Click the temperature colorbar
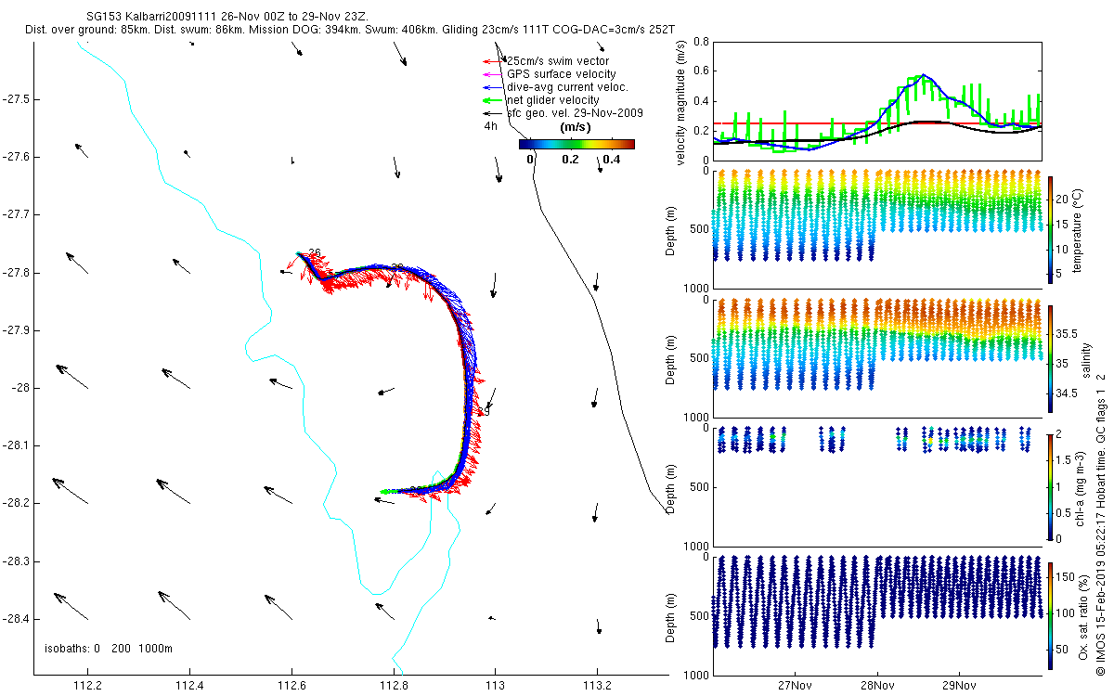The image size is (1114, 696). 1050,229
